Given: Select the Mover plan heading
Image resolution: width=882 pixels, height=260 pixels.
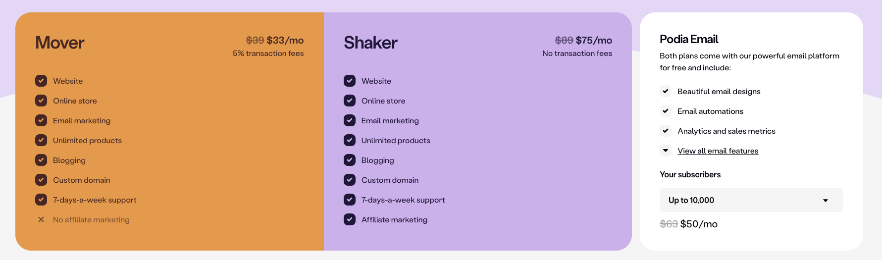Looking at the screenshot, I should pyautogui.click(x=60, y=43).
